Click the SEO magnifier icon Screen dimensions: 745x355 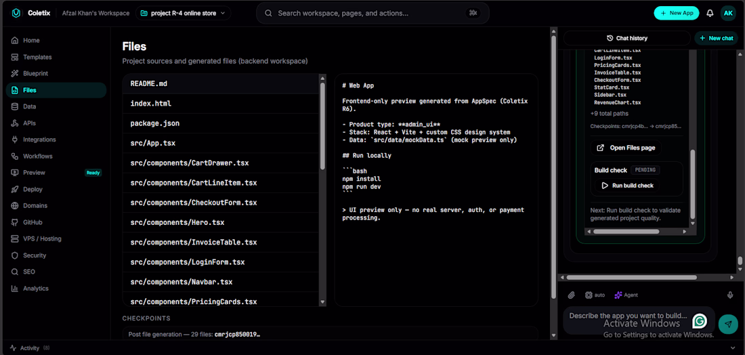(15, 272)
